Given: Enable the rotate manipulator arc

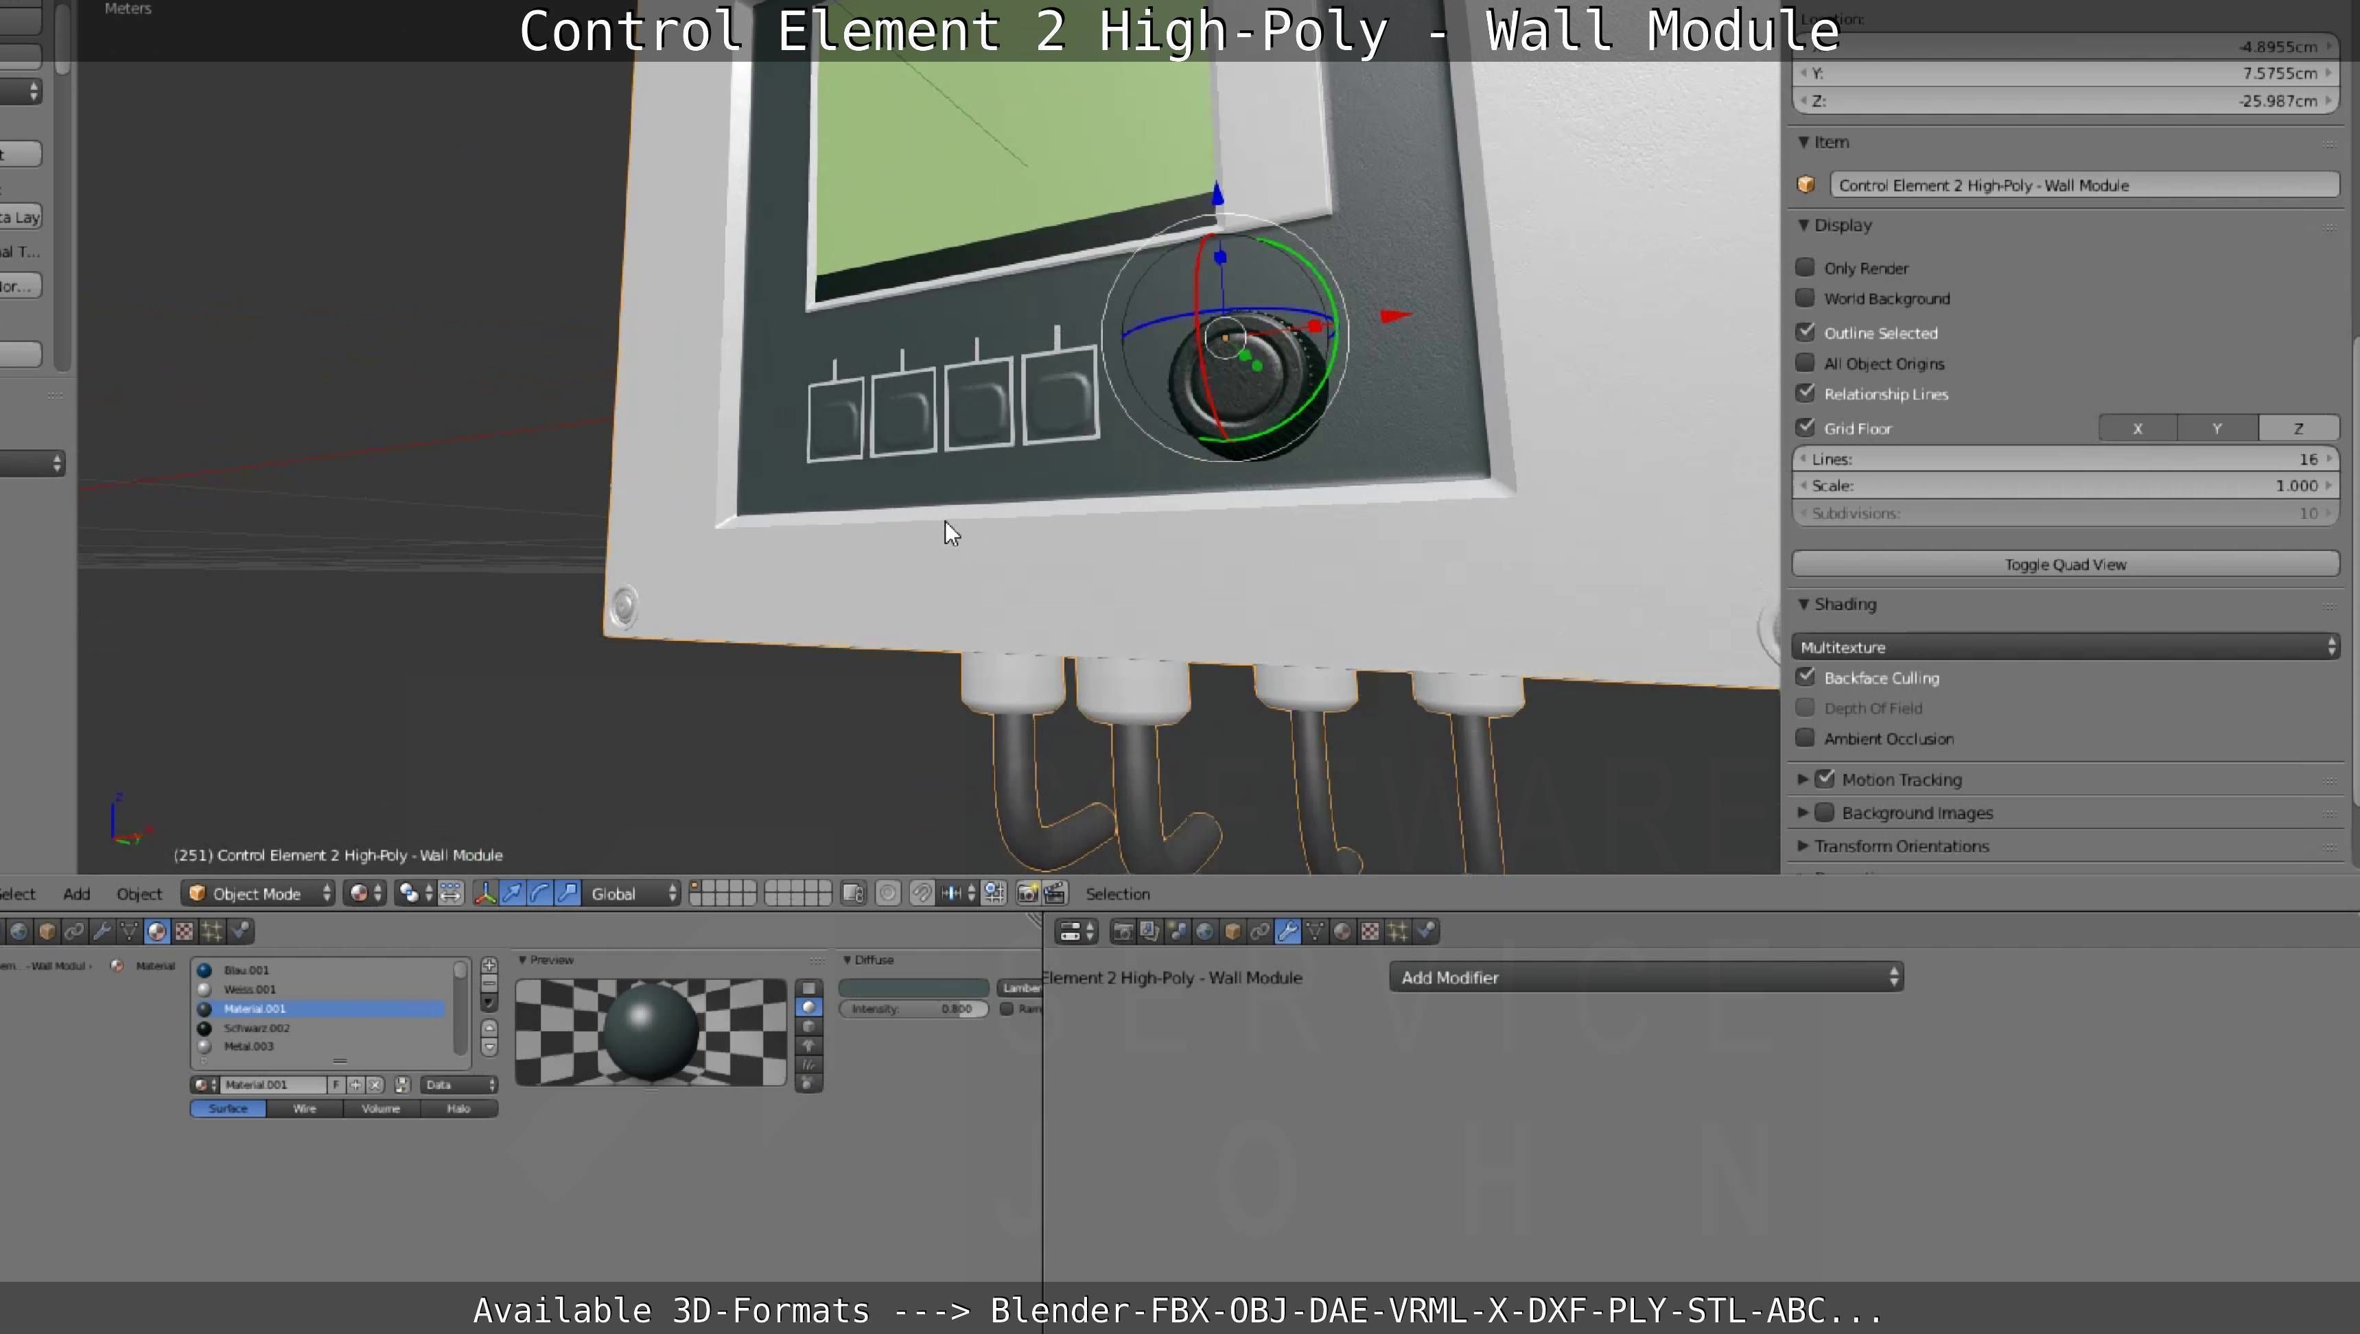Looking at the screenshot, I should pyautogui.click(x=541, y=893).
